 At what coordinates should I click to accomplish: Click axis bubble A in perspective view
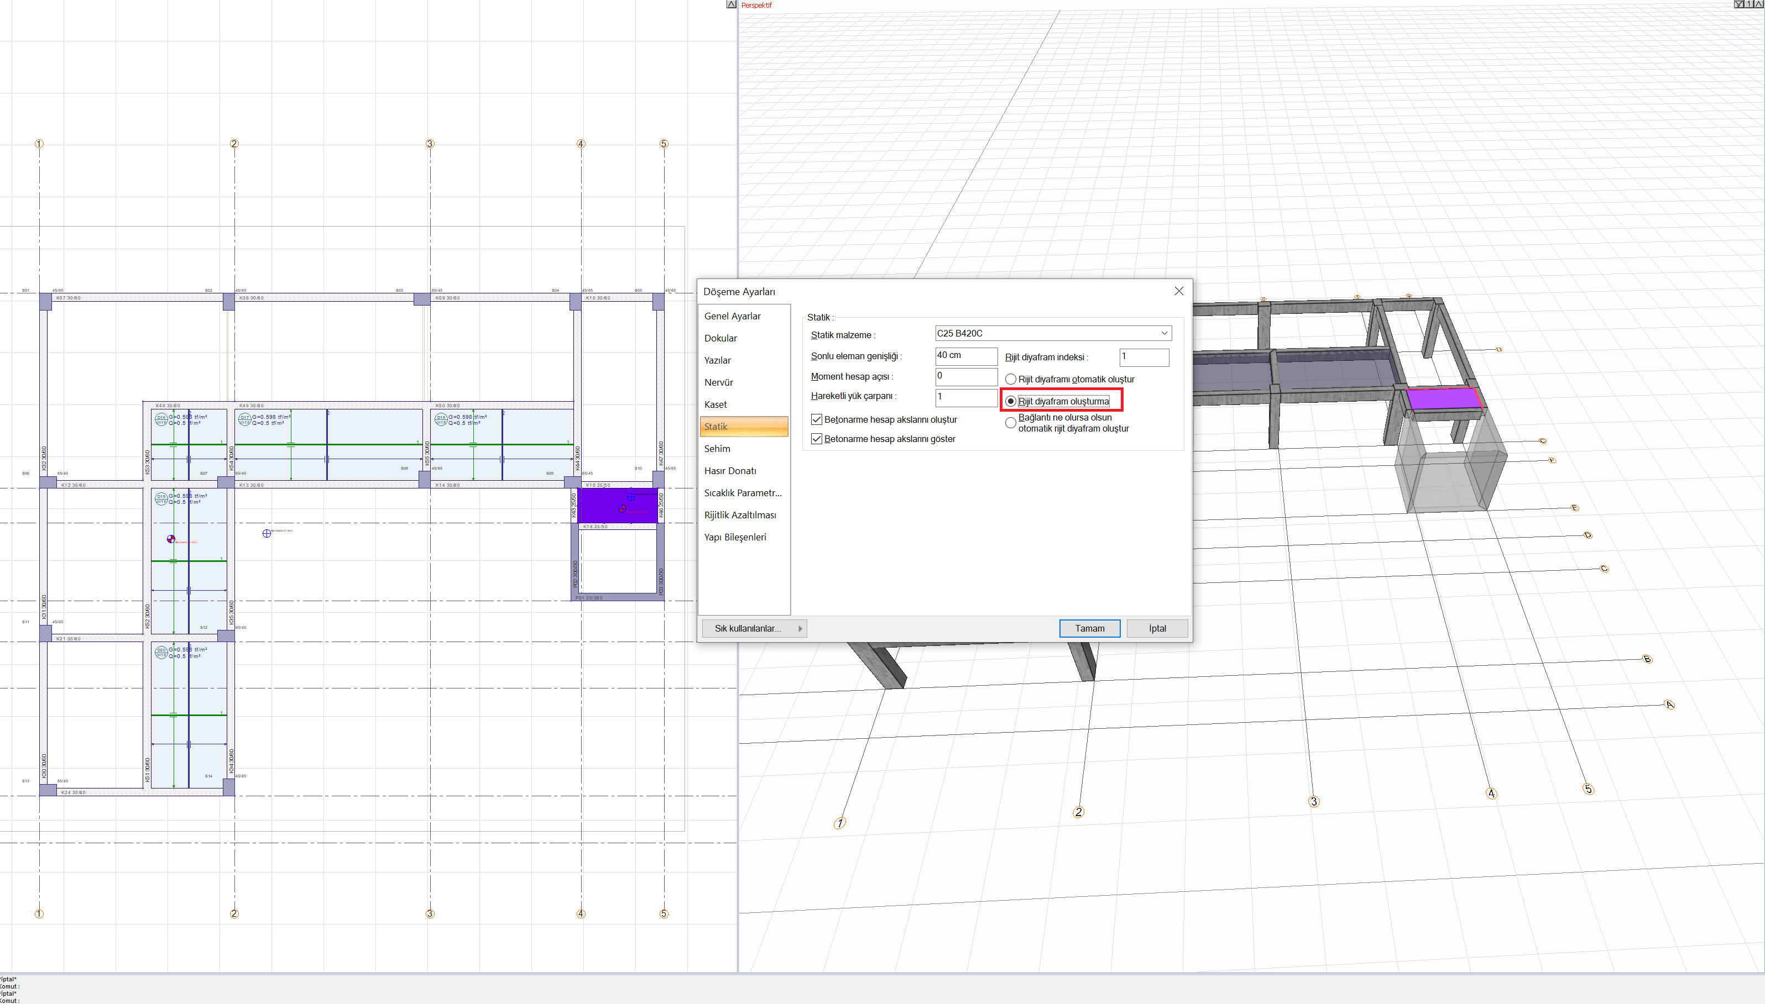[x=1669, y=704]
